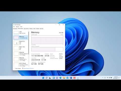Show hidden system tray icons

point(103,78)
